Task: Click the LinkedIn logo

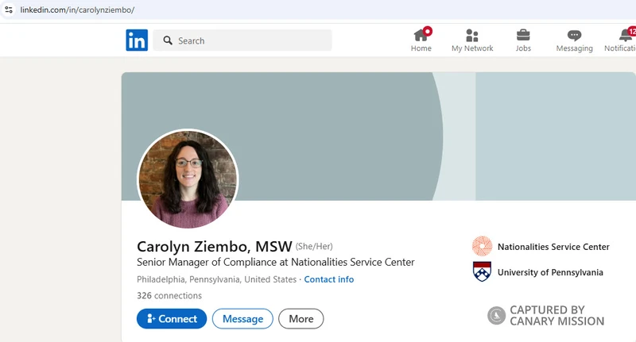Action: click(137, 40)
